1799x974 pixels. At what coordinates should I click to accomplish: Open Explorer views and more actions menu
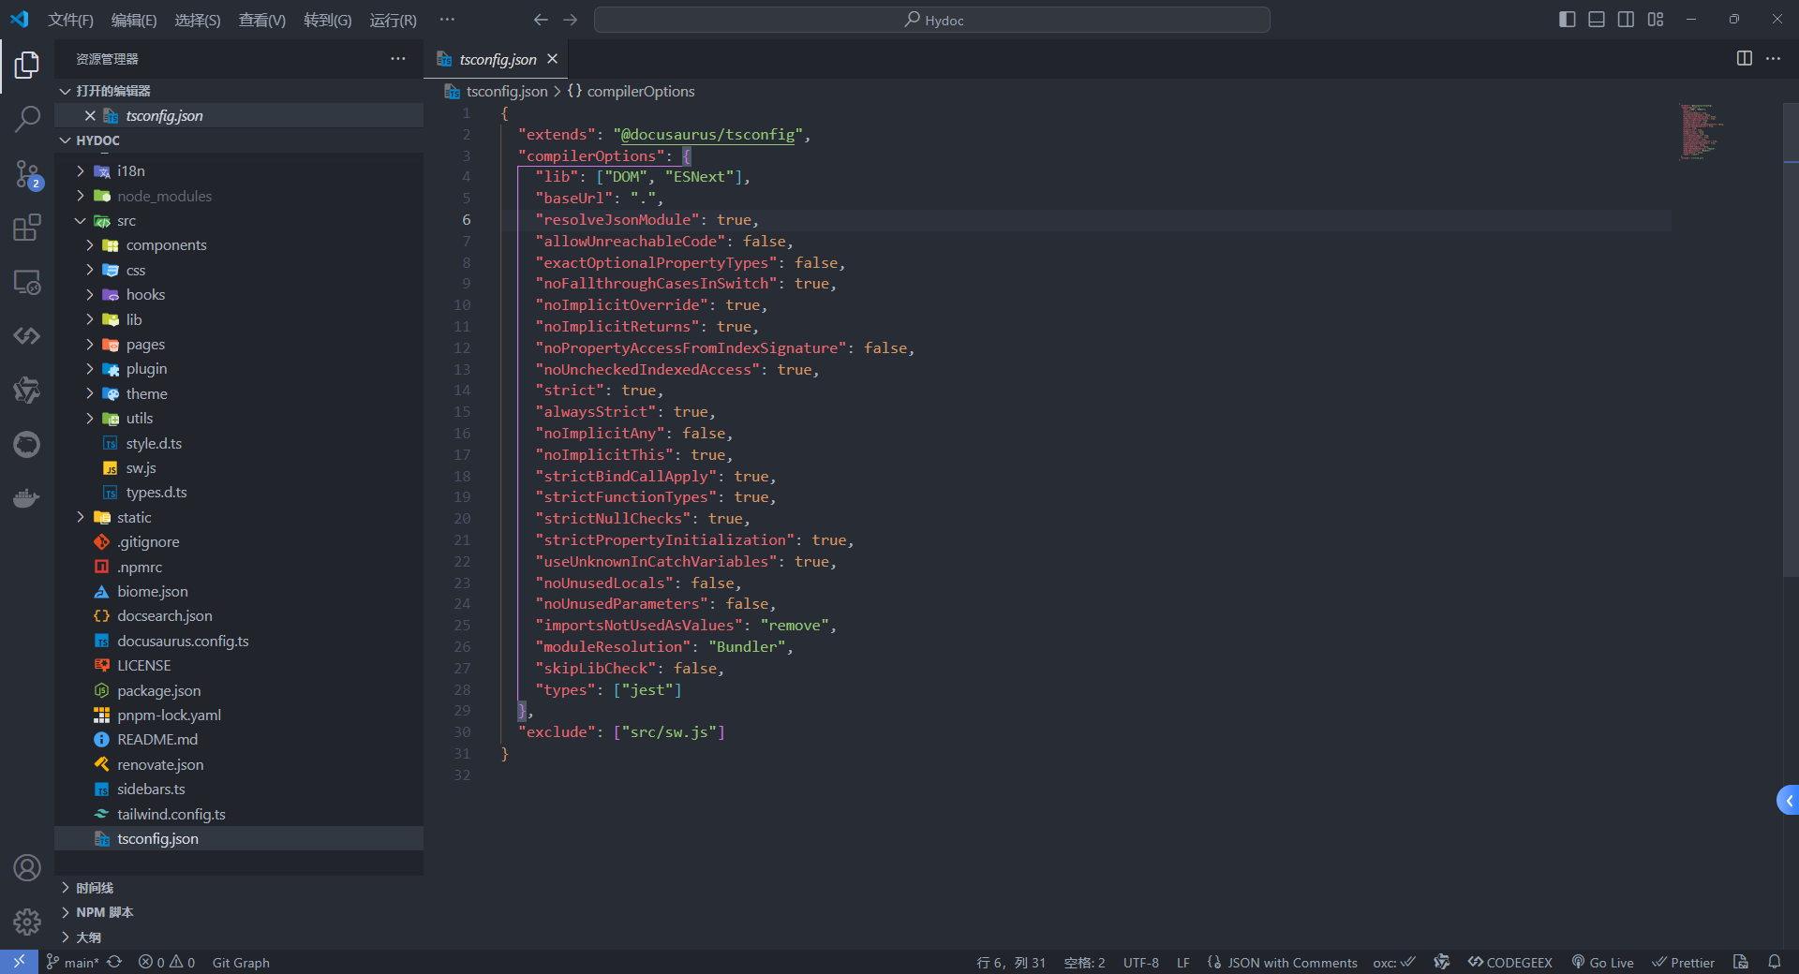click(398, 58)
